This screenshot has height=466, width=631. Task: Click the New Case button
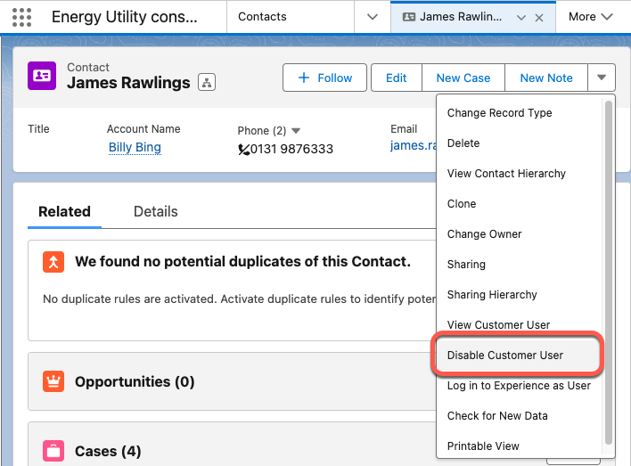click(463, 78)
